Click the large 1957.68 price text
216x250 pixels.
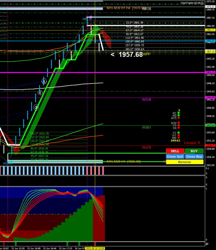point(130,54)
